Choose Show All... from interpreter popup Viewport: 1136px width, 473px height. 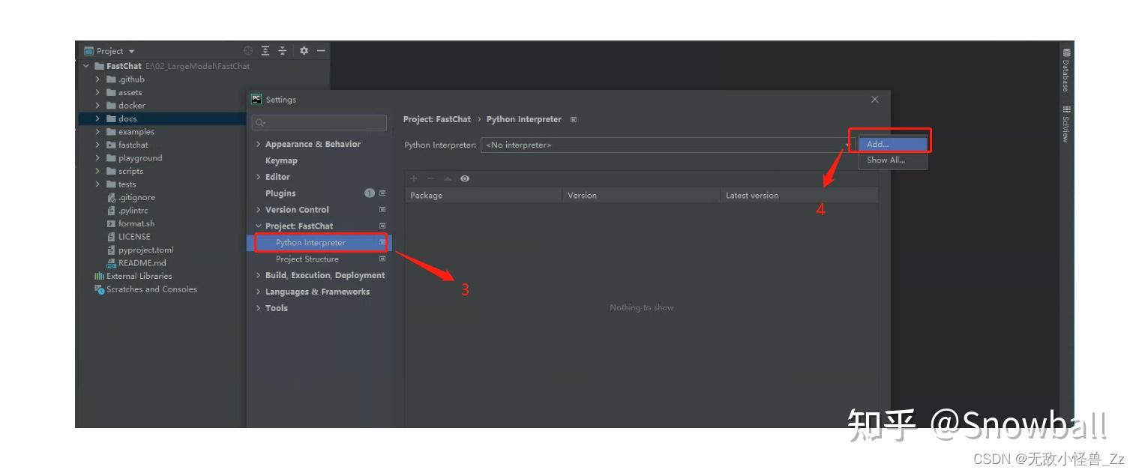[x=892, y=160]
